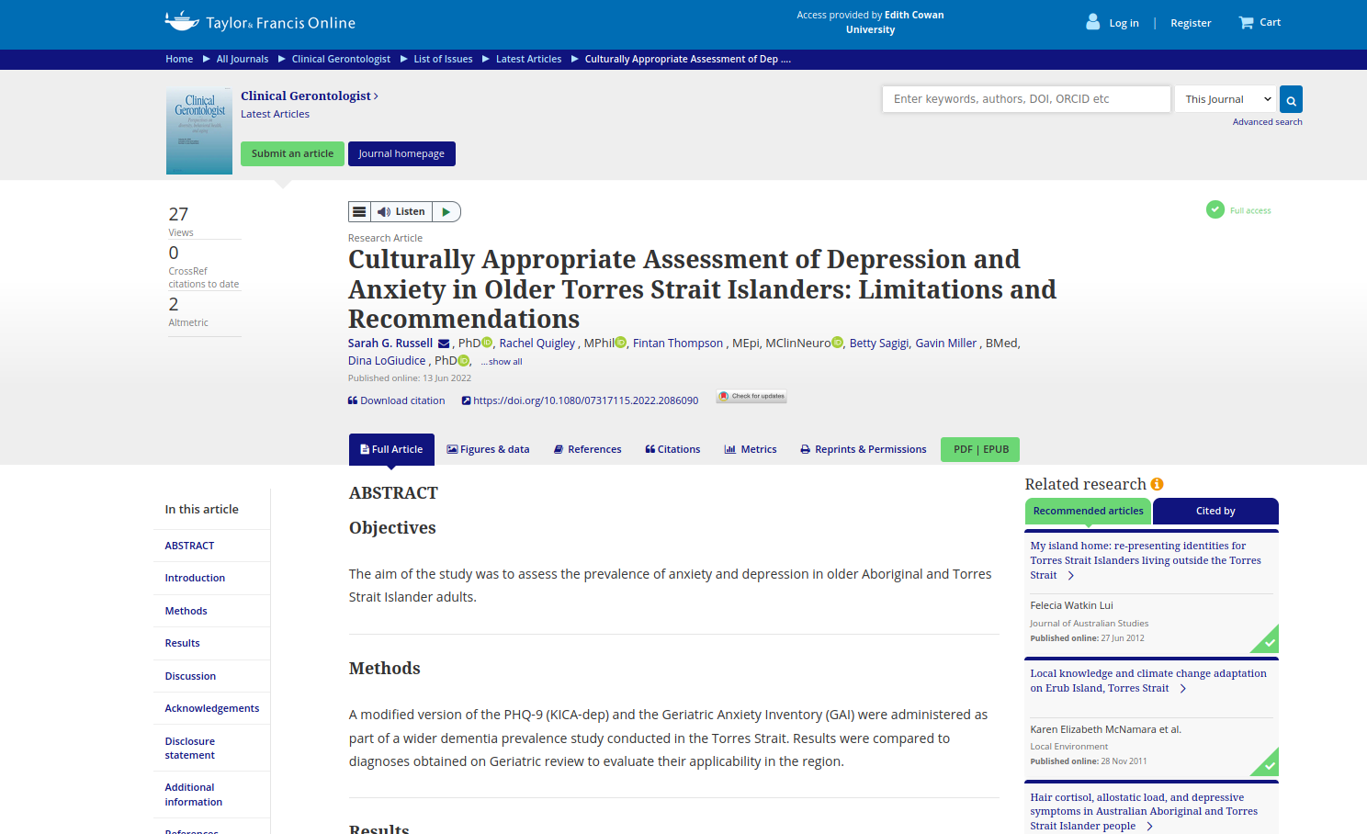Expand the author list with show all
This screenshot has height=834, width=1367.
coord(502,362)
